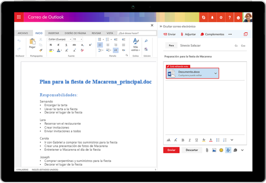This screenshot has width=266, height=183.
Task: Click Ocultar correo electrónico link
Action: point(177,26)
